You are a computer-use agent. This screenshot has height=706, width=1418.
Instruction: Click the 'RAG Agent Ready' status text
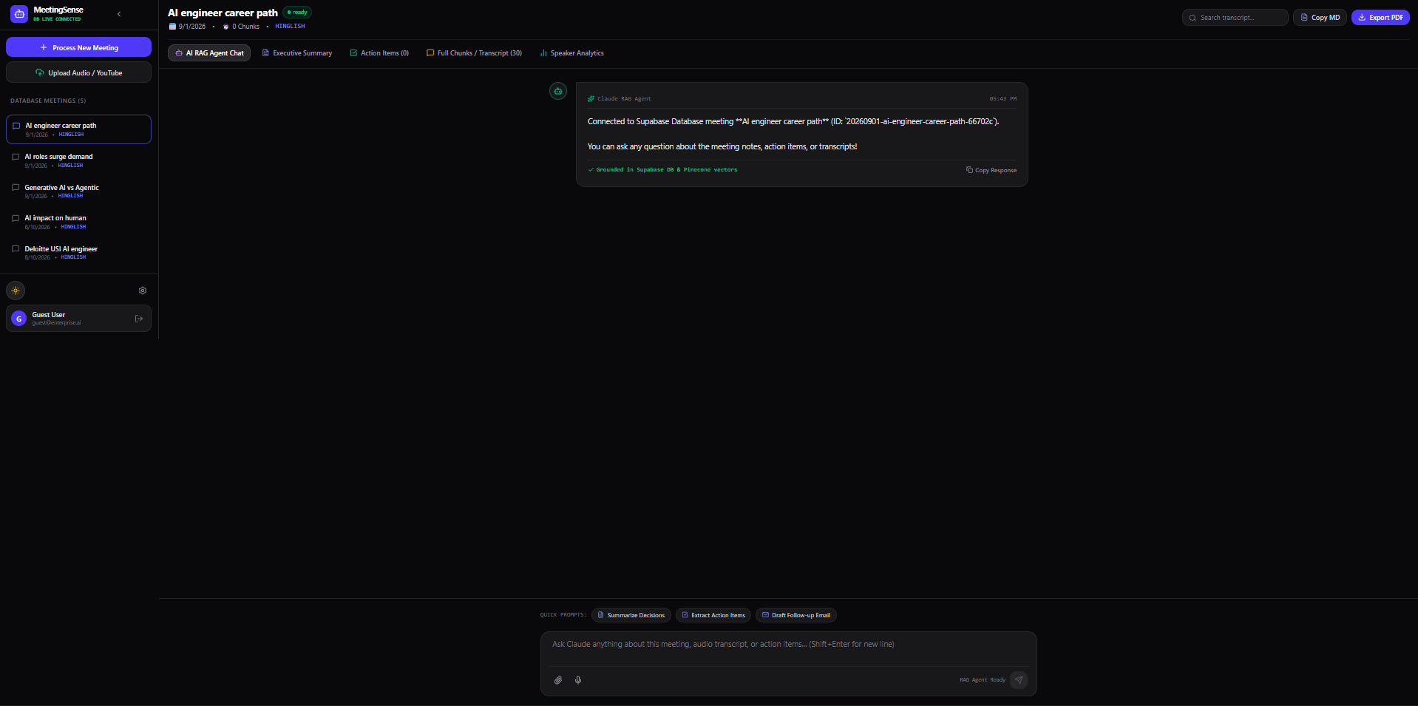(983, 680)
